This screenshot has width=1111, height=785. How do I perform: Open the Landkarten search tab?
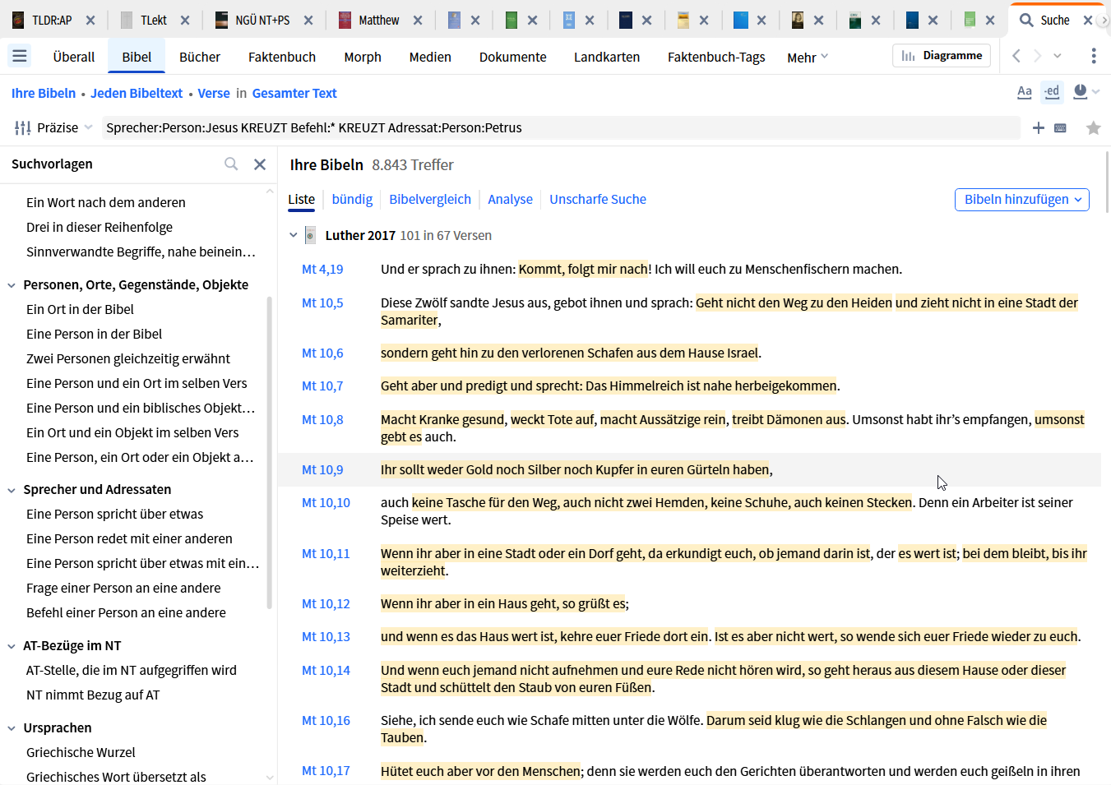coord(607,57)
